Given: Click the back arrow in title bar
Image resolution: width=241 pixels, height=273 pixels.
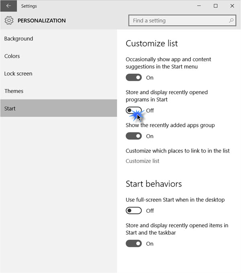Looking at the screenshot, I should (x=8, y=6).
